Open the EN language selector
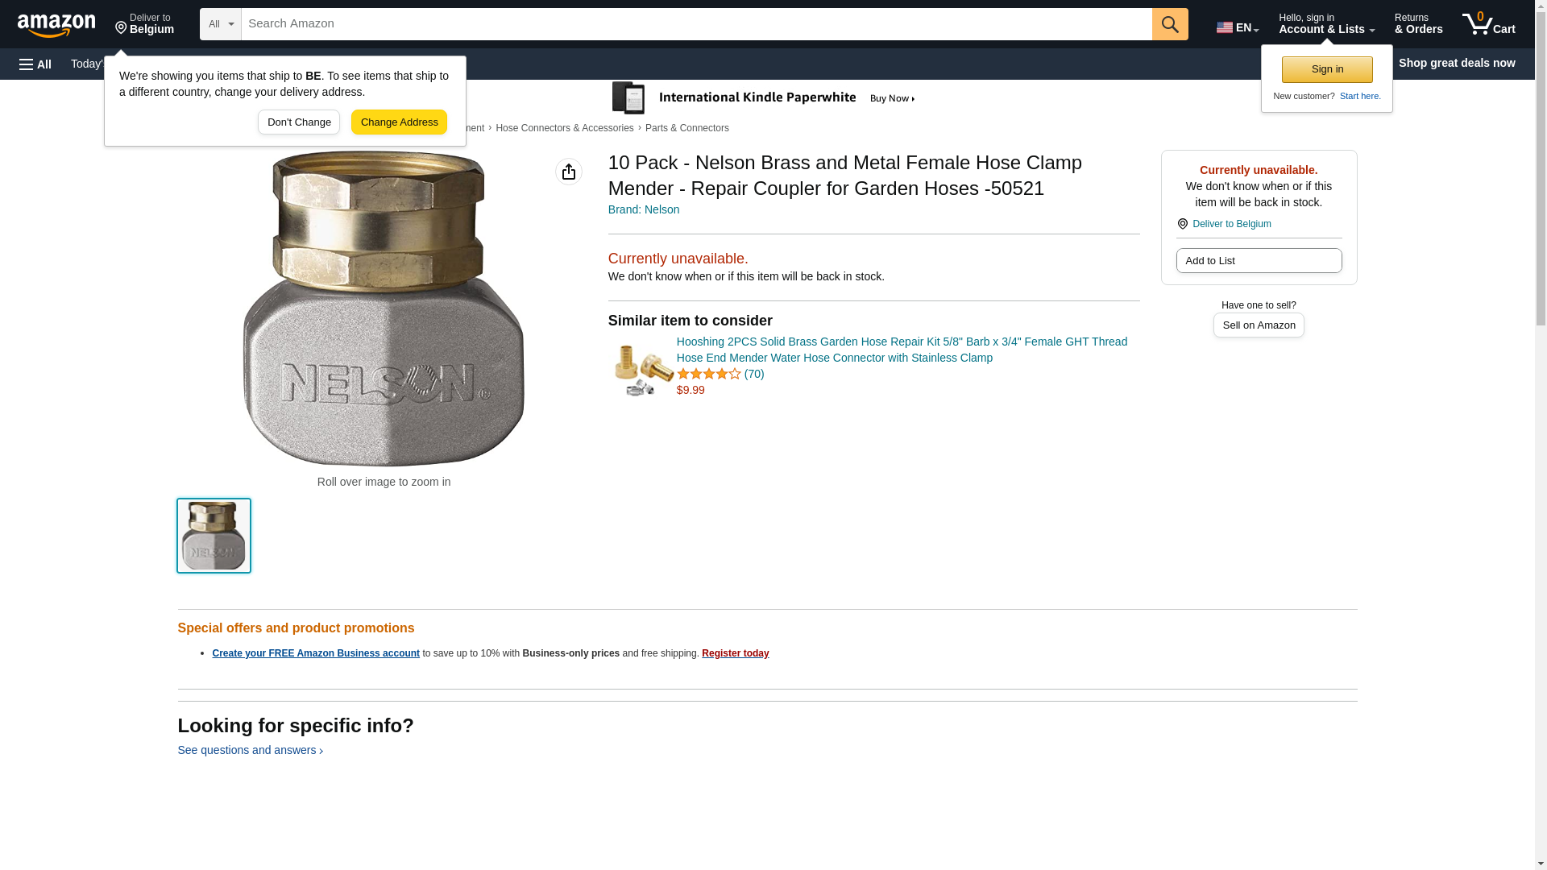1547x870 pixels. [x=1238, y=27]
